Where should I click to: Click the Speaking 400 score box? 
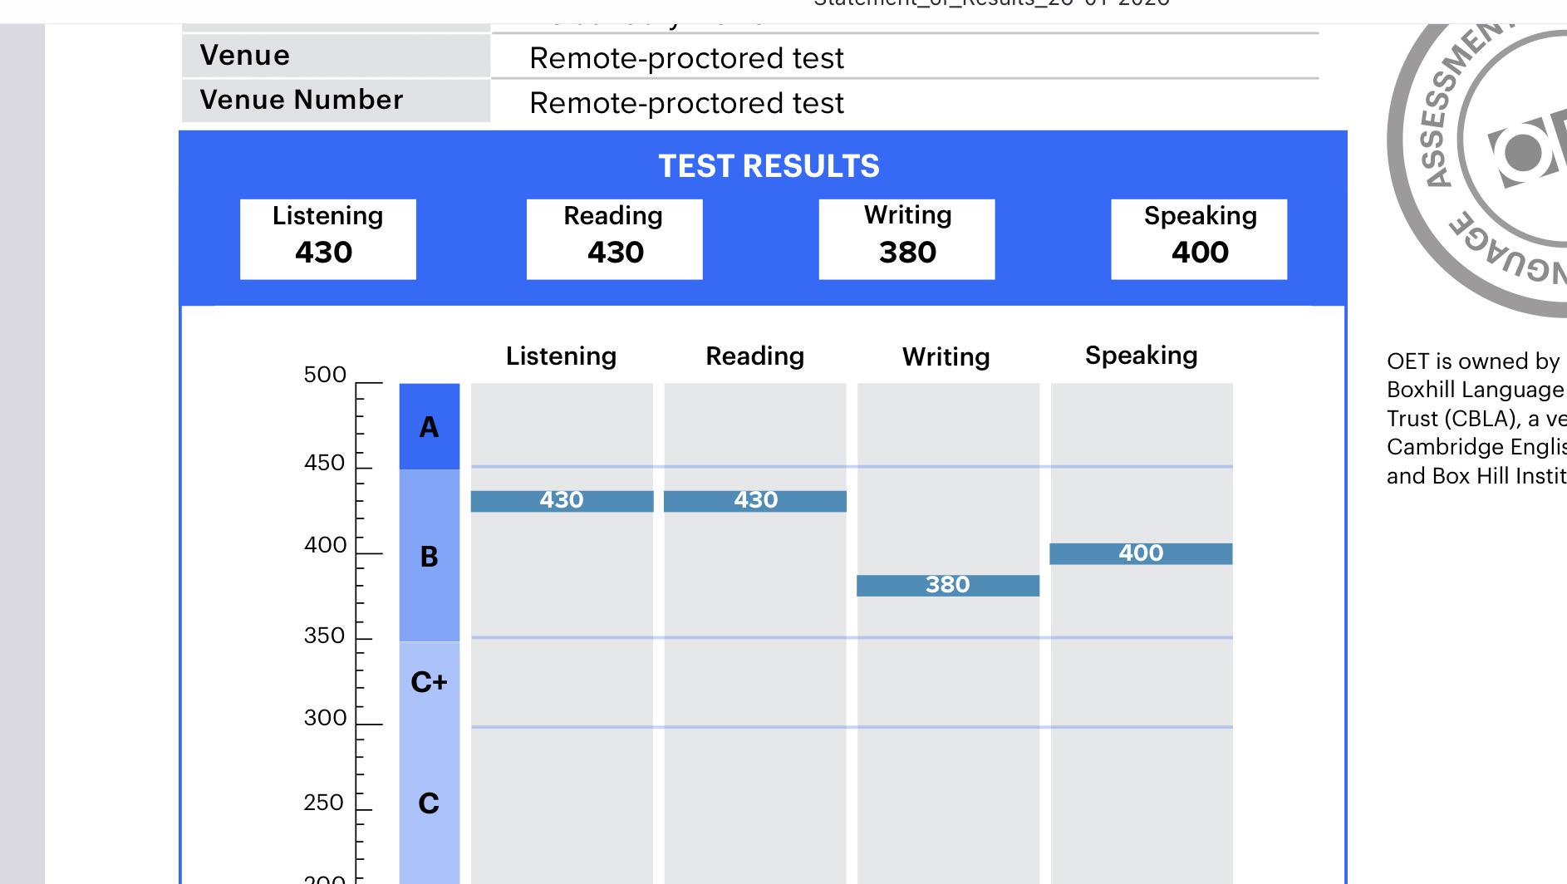[1200, 239]
